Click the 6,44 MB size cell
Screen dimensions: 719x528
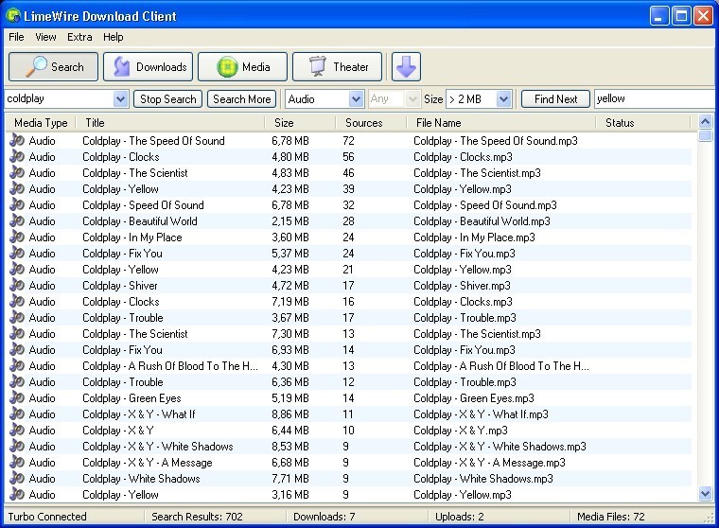[x=290, y=430]
